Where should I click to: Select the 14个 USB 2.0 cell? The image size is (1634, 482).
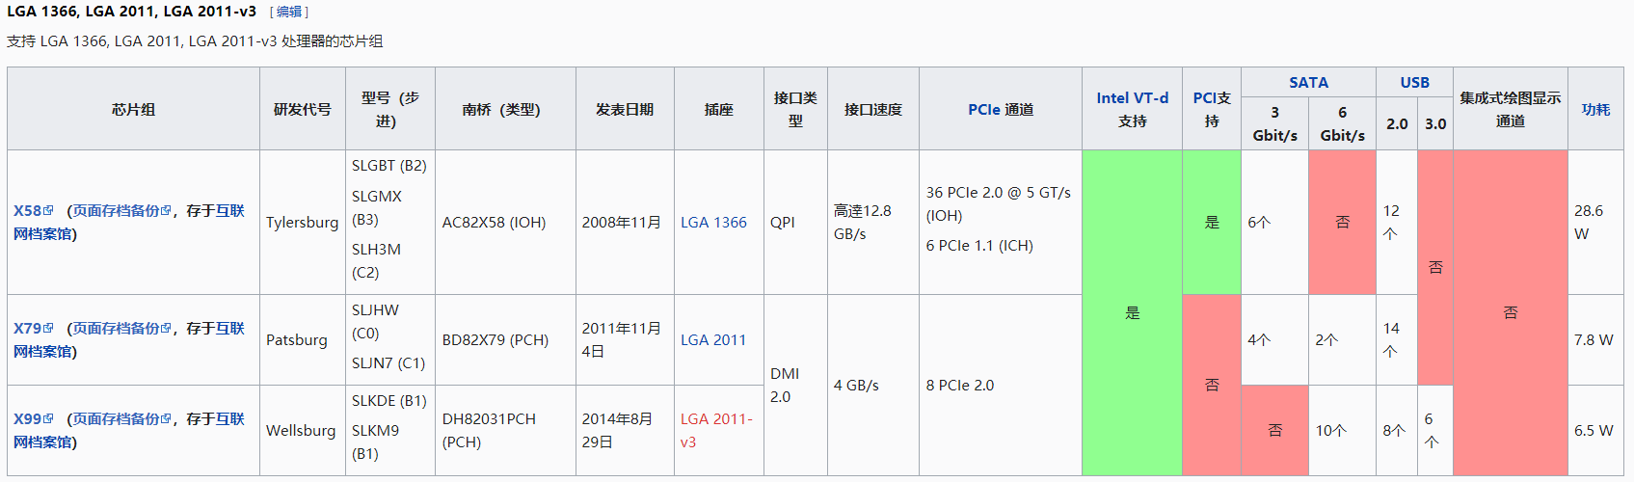[x=1397, y=339]
